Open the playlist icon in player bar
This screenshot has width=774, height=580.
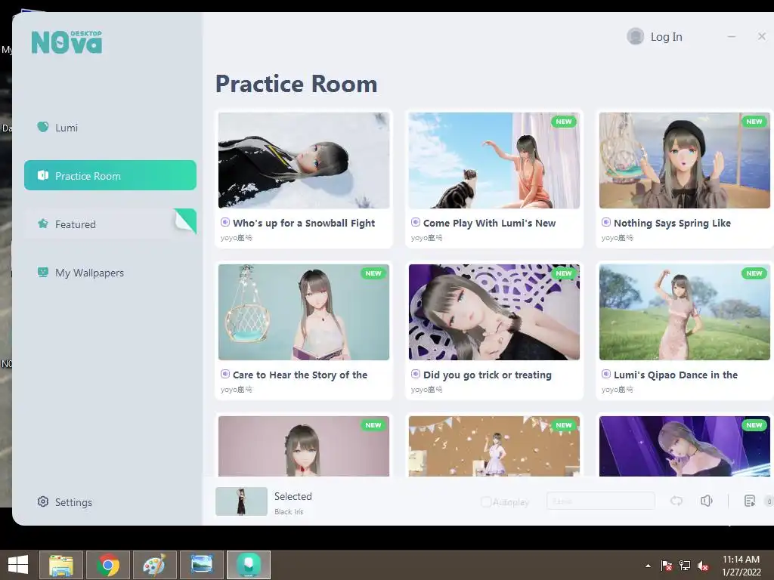pyautogui.click(x=749, y=501)
